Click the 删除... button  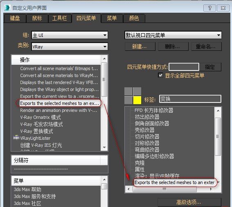(173, 47)
